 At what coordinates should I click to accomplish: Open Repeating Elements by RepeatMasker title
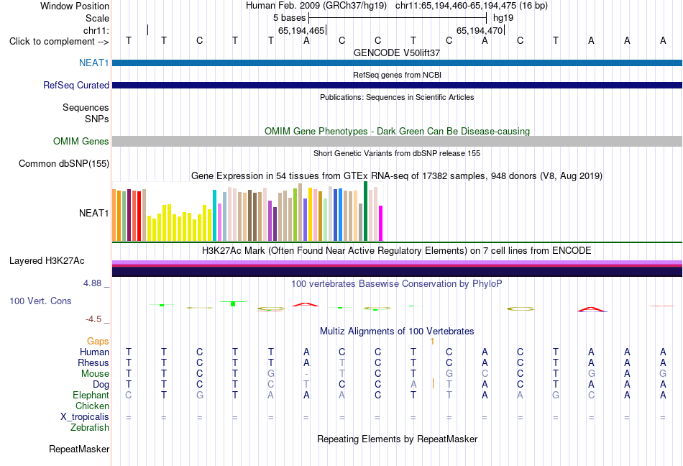397,439
